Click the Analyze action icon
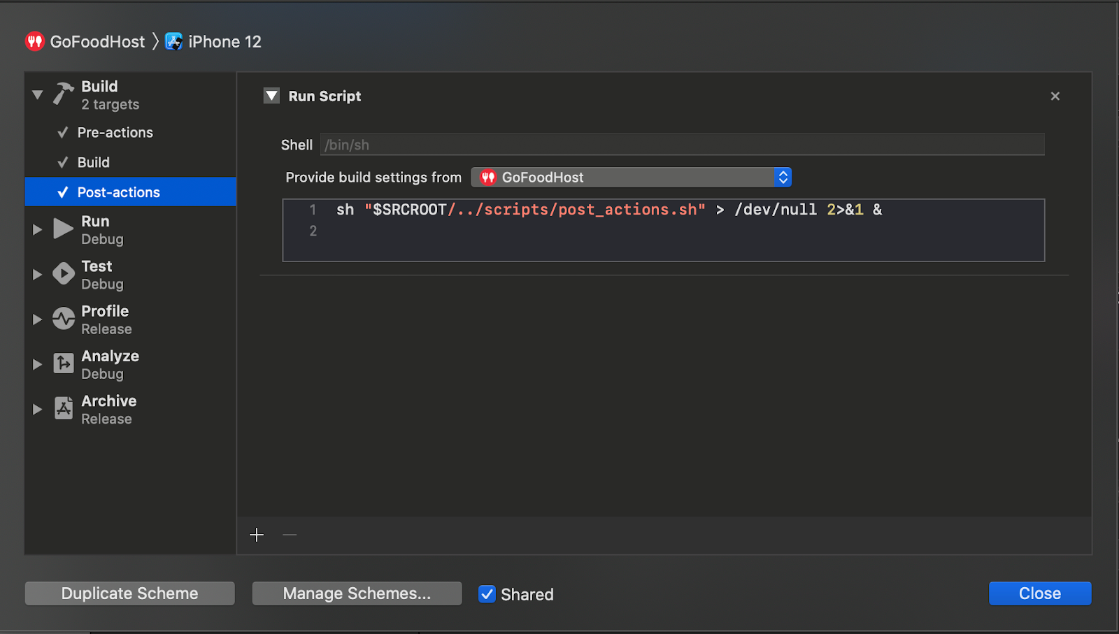The image size is (1119, 634). coord(64,364)
